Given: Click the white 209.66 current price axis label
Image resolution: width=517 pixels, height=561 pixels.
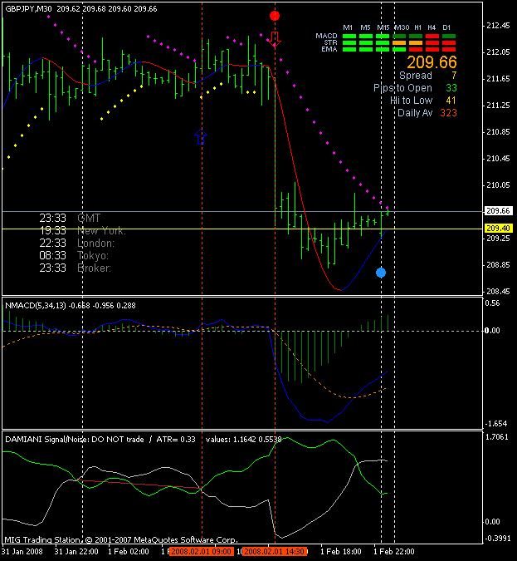Looking at the screenshot, I should 498,211.
